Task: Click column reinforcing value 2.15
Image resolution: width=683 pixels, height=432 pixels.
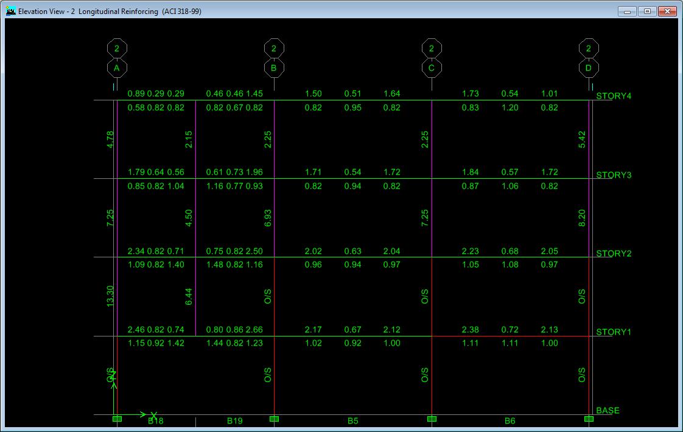Action: [189, 139]
